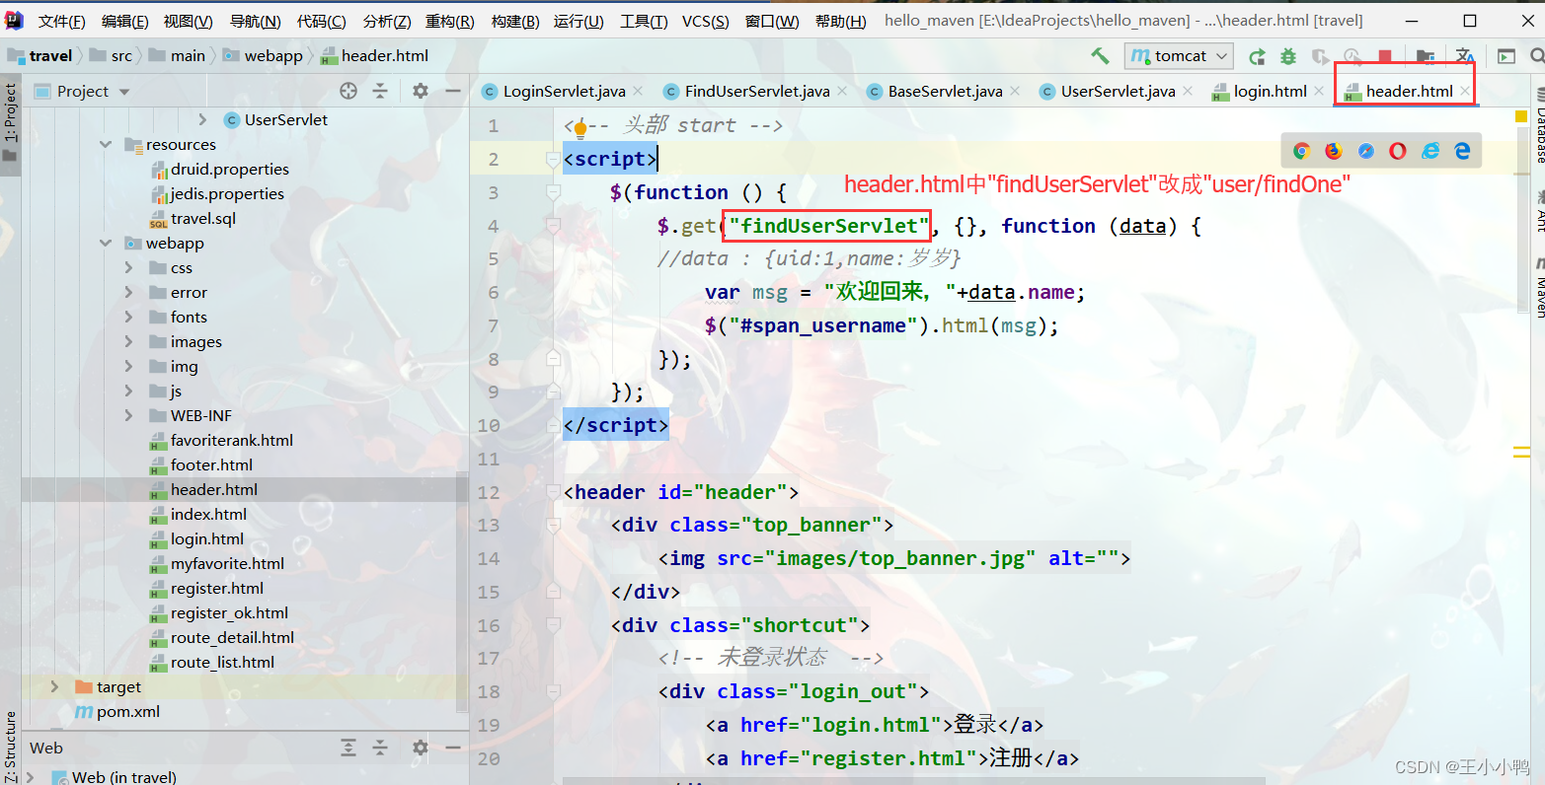Open the 编辑(E) menu
This screenshot has height=785, width=1545.
click(124, 21)
